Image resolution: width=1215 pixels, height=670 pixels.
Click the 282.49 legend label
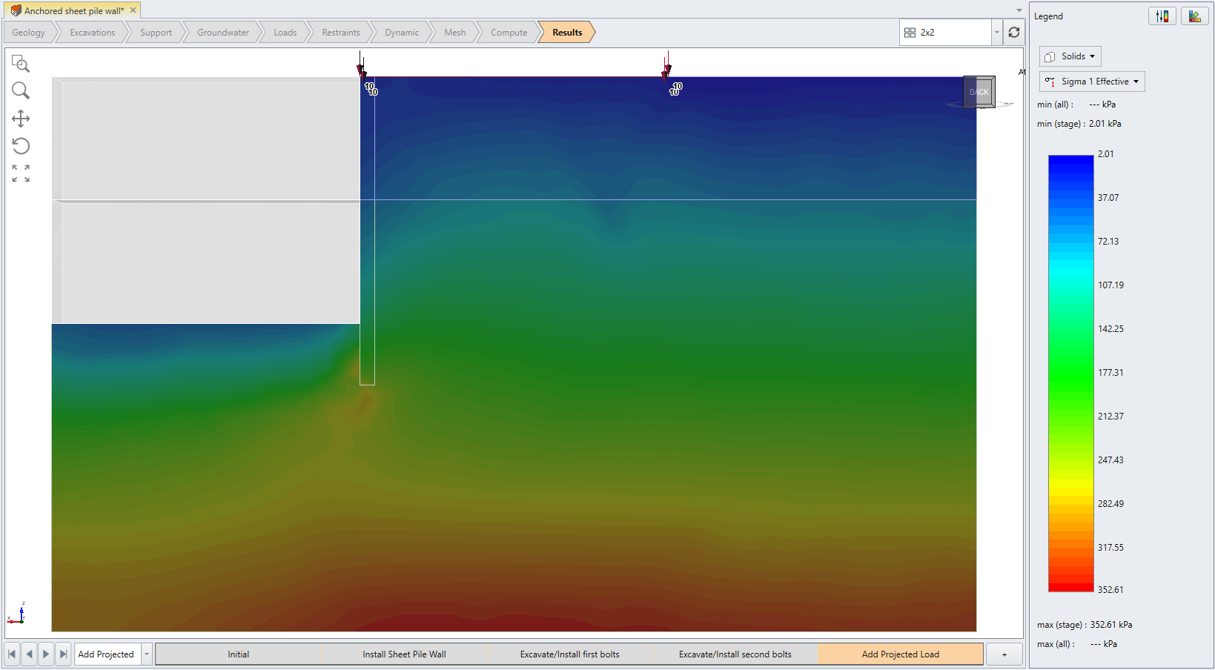(1110, 504)
